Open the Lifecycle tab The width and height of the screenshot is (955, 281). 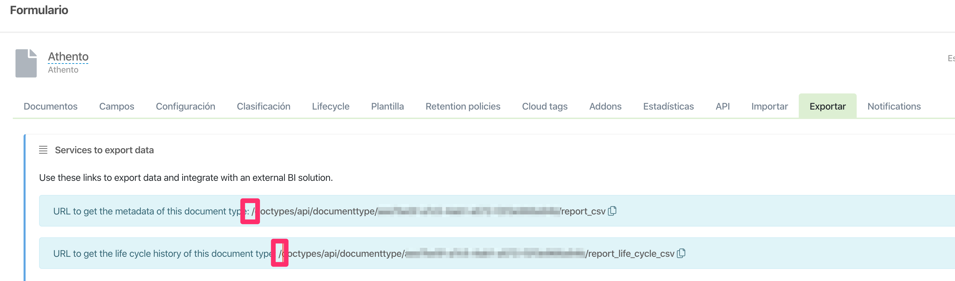330,107
